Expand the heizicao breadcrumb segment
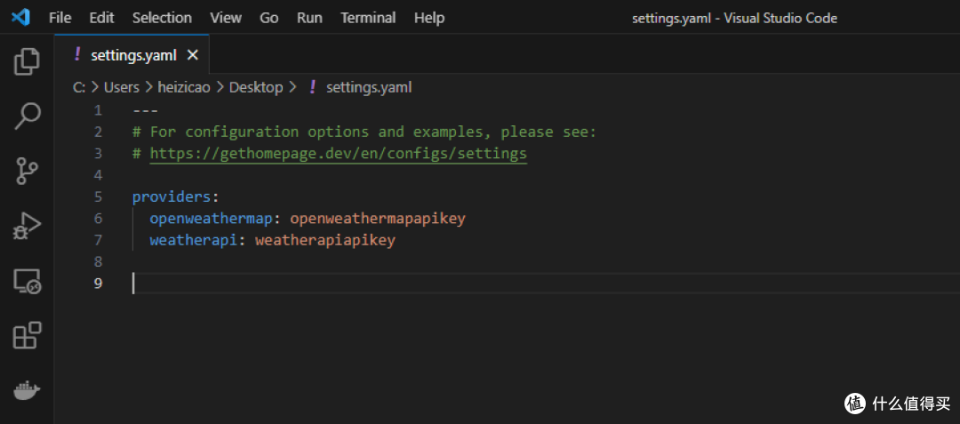960x424 pixels. [183, 87]
